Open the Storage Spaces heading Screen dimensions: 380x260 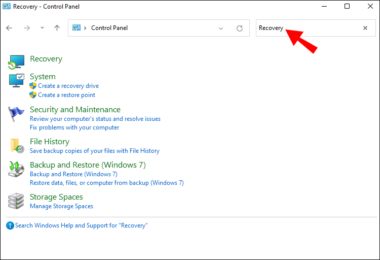pos(56,197)
